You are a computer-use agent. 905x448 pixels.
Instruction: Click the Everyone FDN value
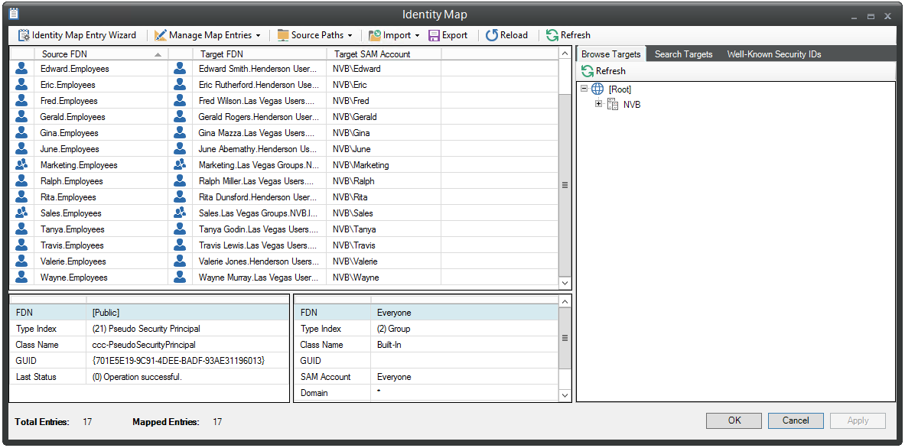pos(394,313)
